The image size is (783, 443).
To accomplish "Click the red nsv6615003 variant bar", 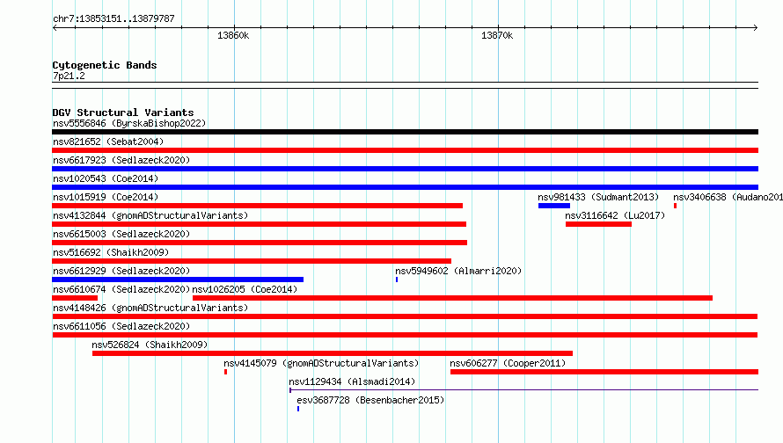I will (260, 243).
